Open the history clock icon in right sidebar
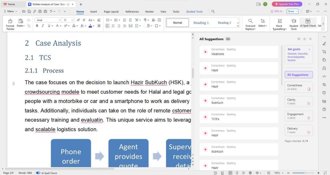Screen dimensions: 330x175 pos(324,93)
